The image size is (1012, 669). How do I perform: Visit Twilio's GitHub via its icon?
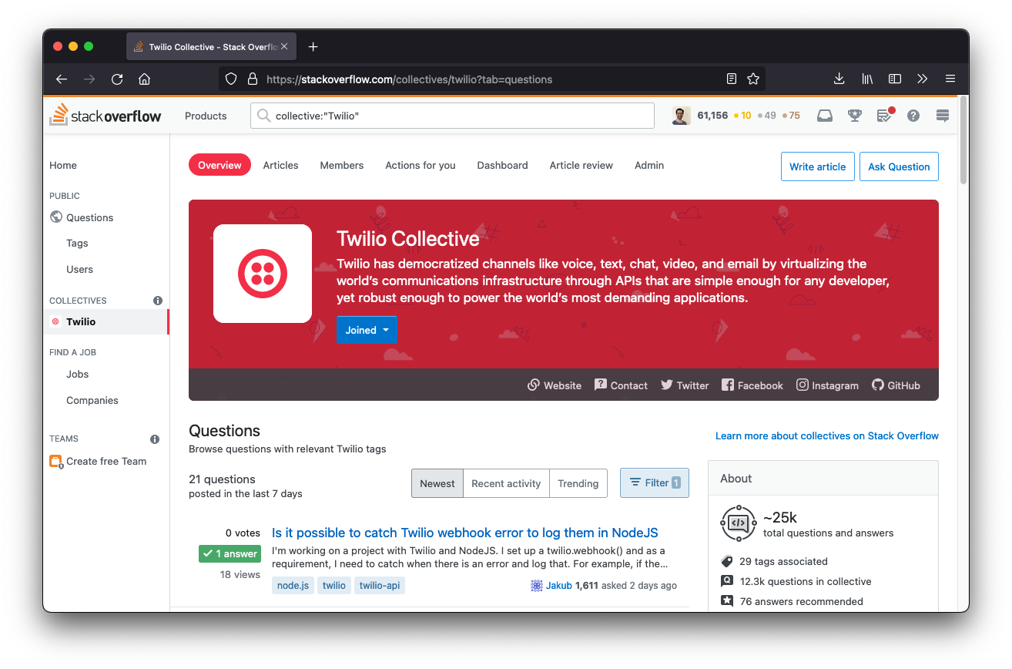[x=895, y=385]
